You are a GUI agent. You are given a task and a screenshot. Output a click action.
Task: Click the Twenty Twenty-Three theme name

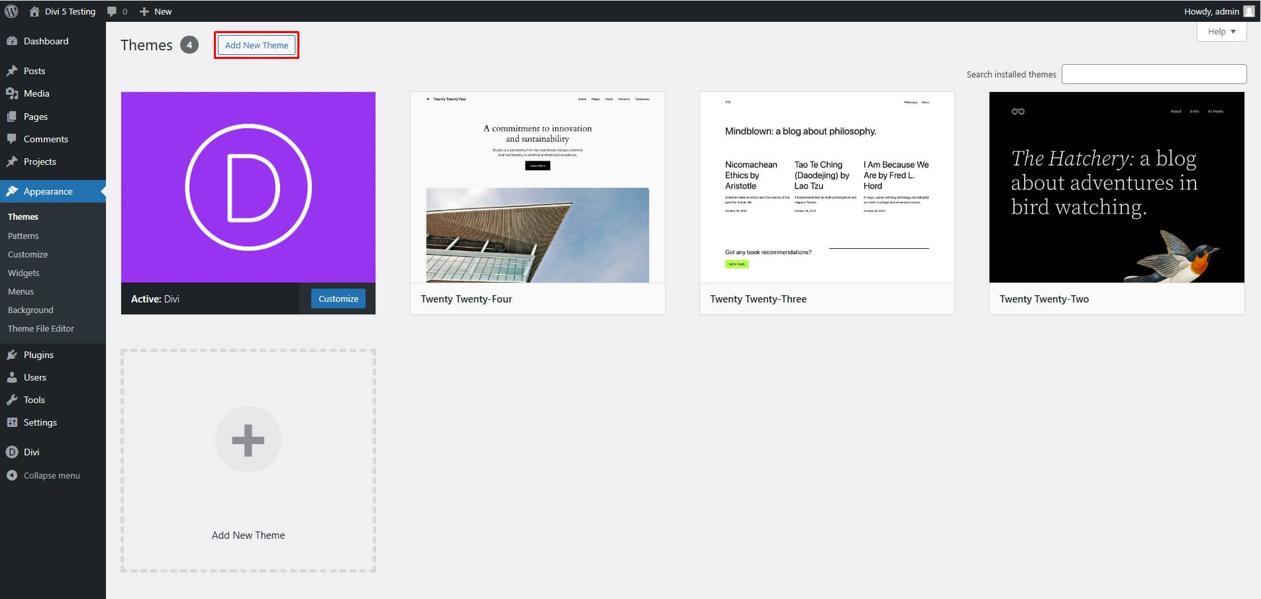click(x=758, y=299)
